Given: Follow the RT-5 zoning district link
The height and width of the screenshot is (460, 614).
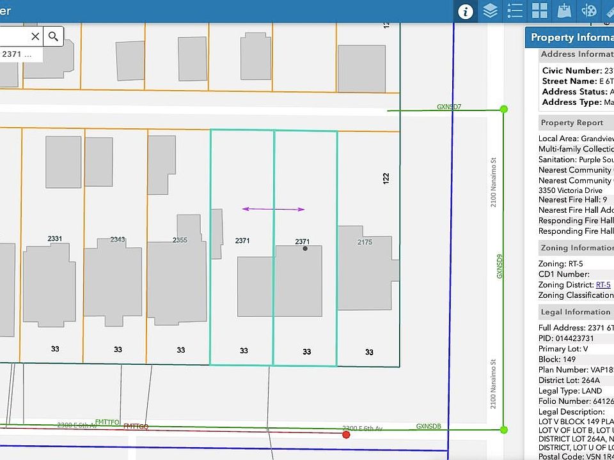Looking at the screenshot, I should (x=603, y=285).
